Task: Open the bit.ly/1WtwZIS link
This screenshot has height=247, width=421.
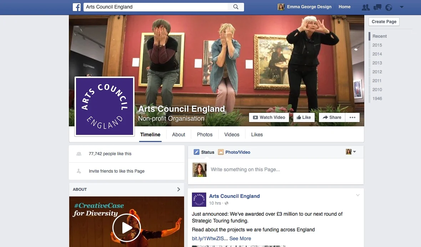Action: tap(208, 238)
